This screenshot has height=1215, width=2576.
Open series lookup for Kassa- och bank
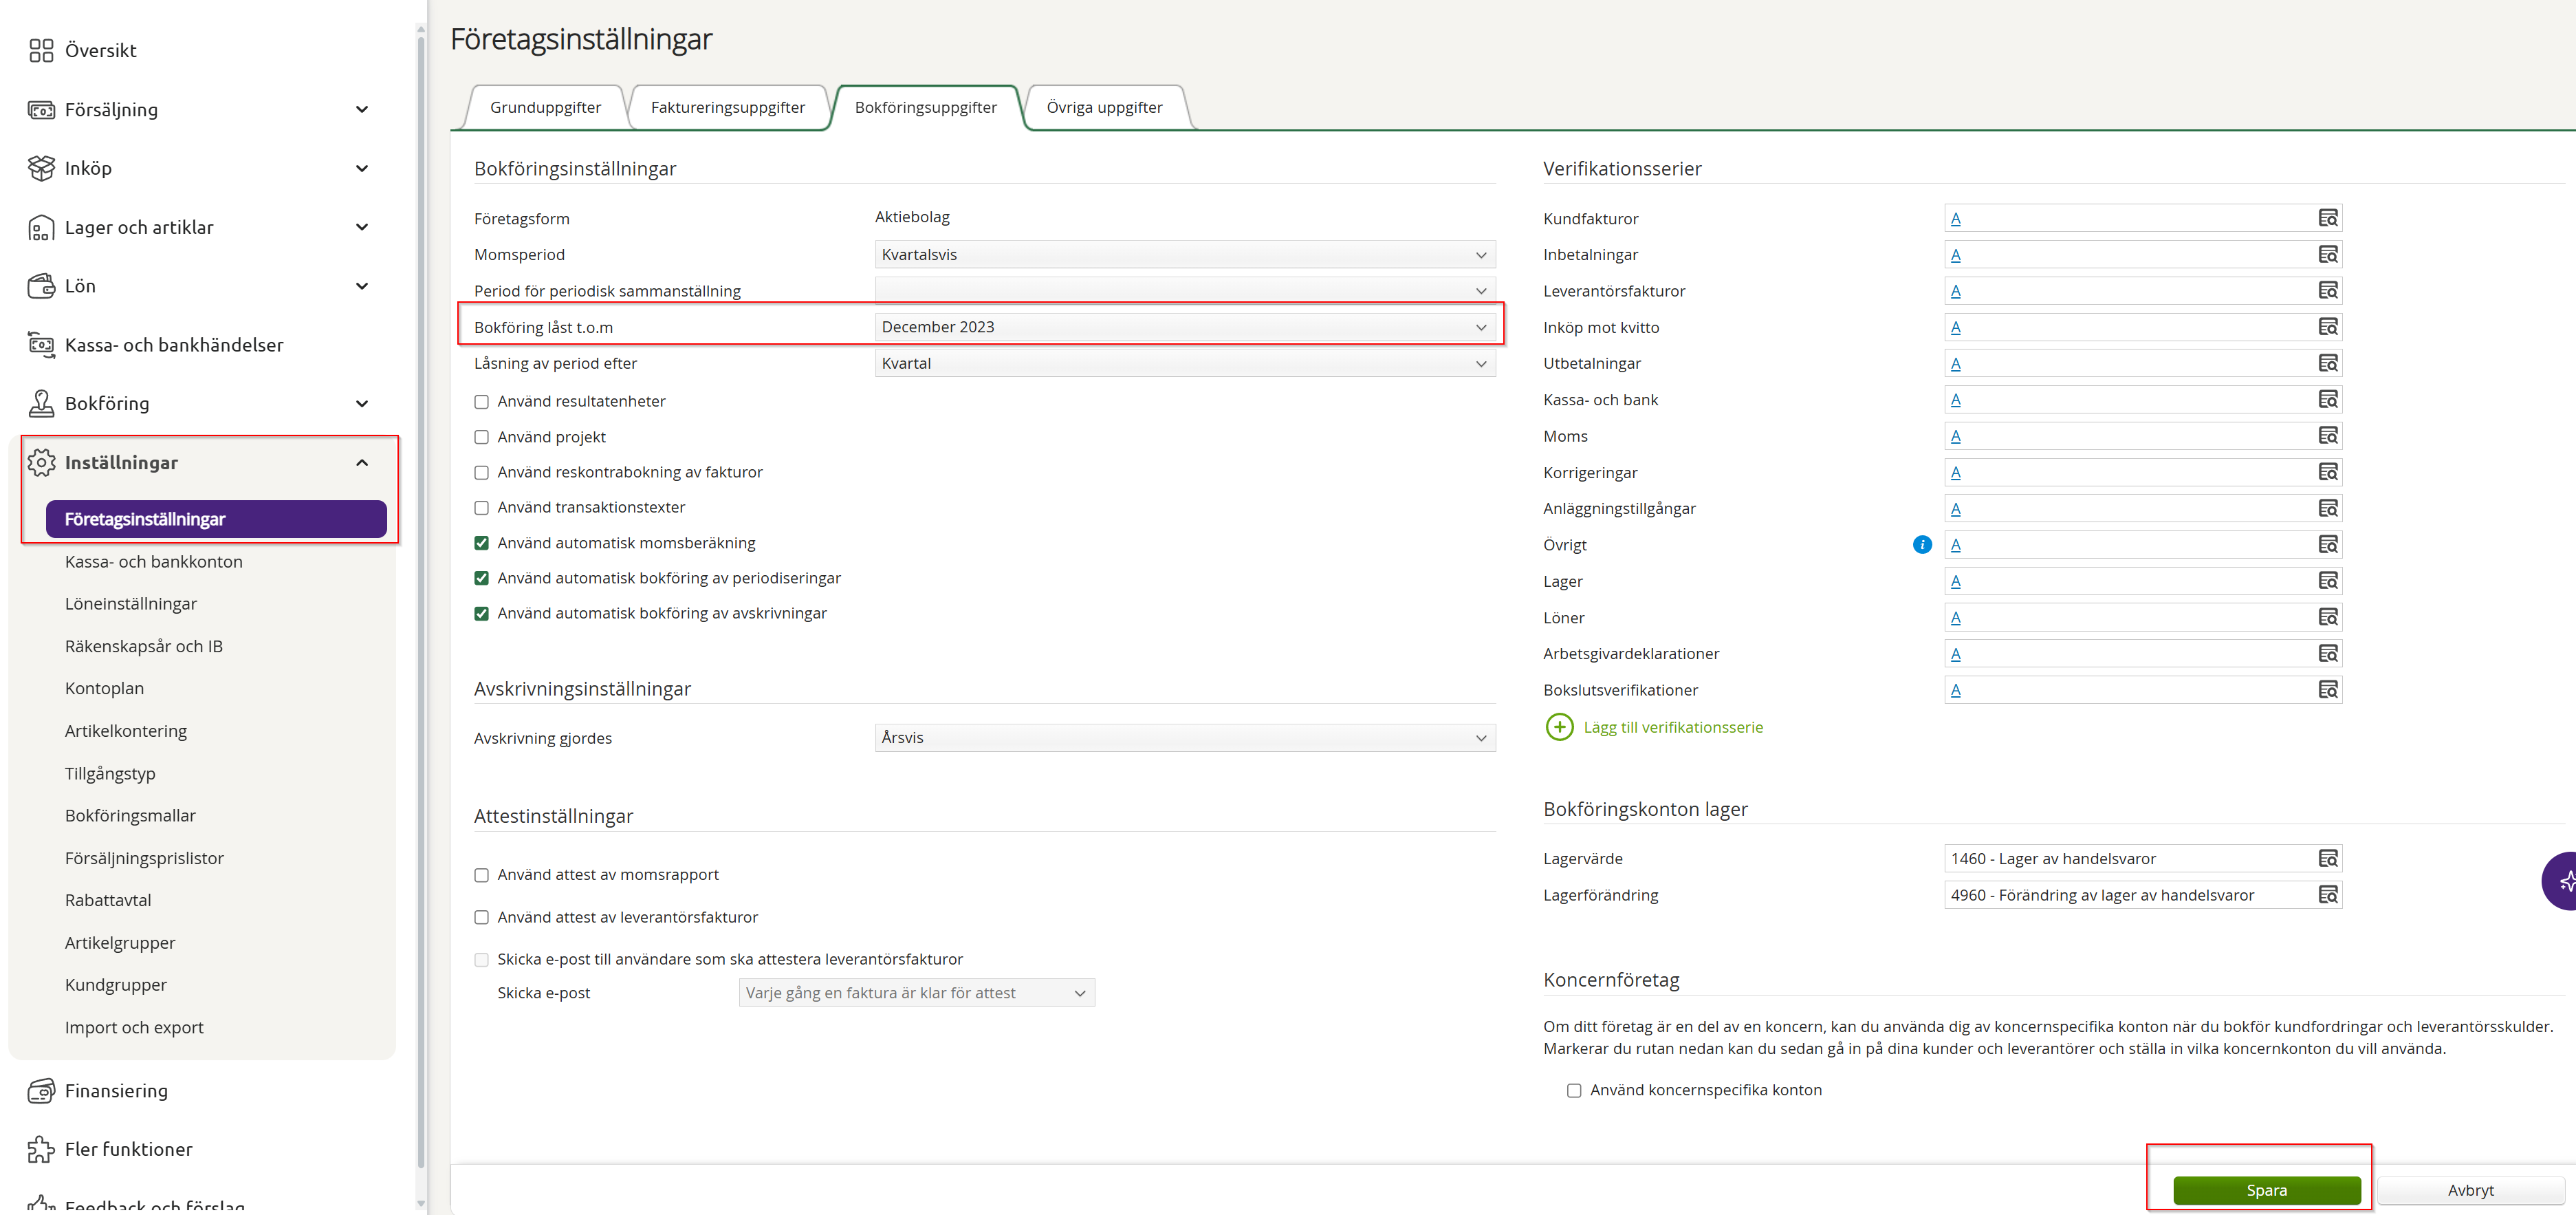coord(2328,399)
